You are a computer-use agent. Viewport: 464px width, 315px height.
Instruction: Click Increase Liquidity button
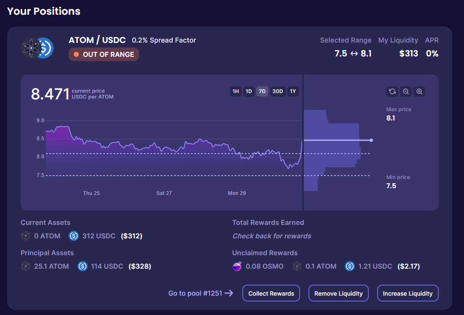(408, 294)
